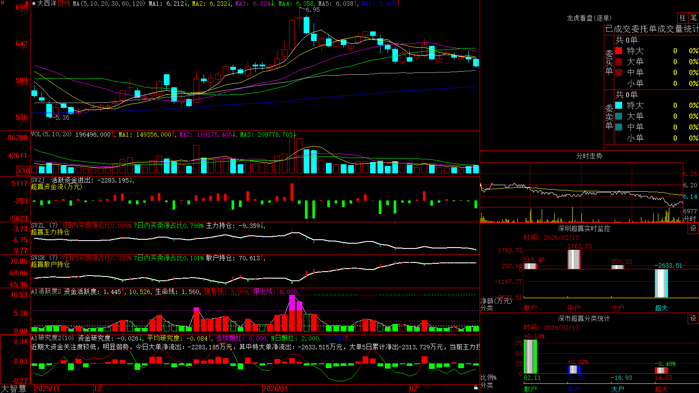The image size is (699, 393).
Task: Switch 龙虎看盘 to 柱 bar view
Action: pyautogui.click(x=682, y=18)
